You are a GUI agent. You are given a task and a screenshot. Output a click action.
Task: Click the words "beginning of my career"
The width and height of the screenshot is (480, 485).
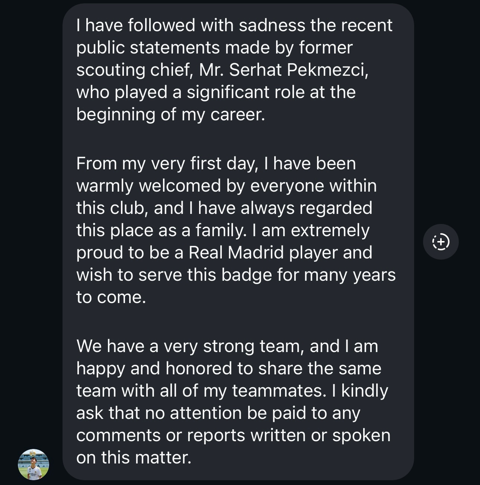coord(170,115)
